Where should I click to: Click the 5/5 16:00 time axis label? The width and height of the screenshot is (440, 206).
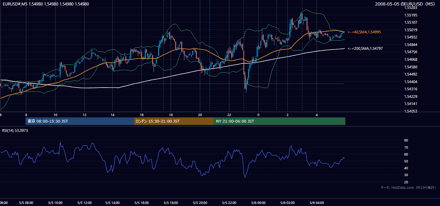pos(142,203)
